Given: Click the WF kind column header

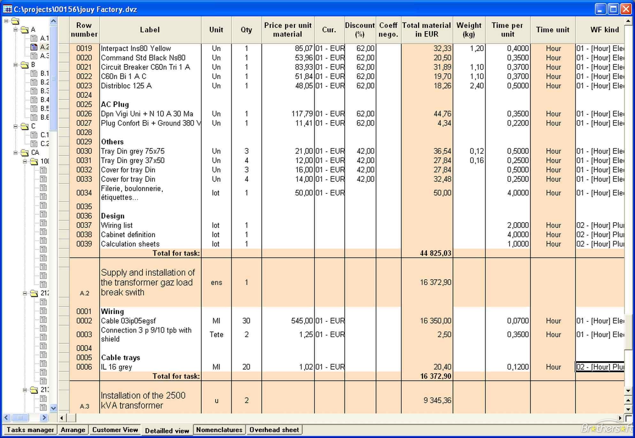Looking at the screenshot, I should [600, 30].
